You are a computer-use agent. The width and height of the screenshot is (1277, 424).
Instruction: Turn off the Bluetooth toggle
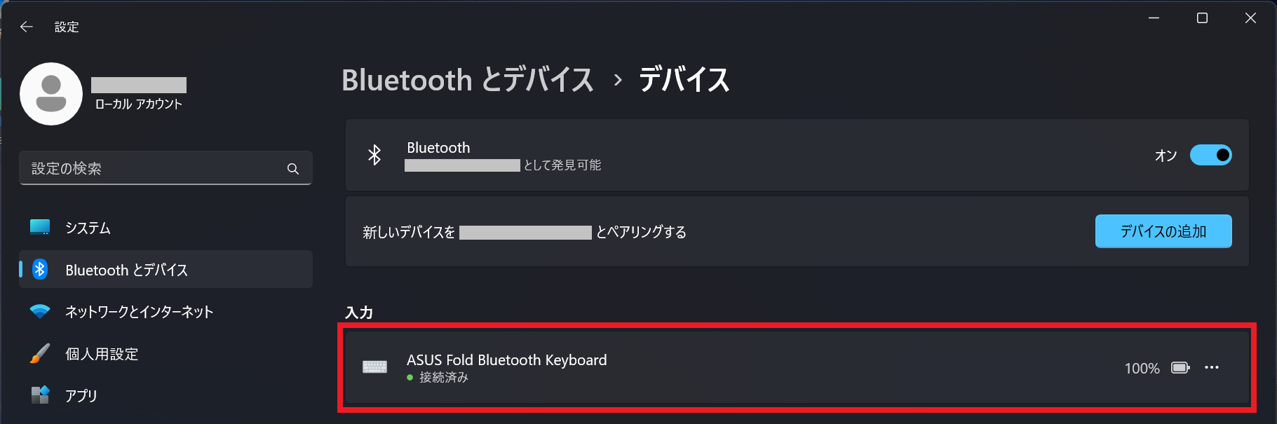tap(1210, 155)
